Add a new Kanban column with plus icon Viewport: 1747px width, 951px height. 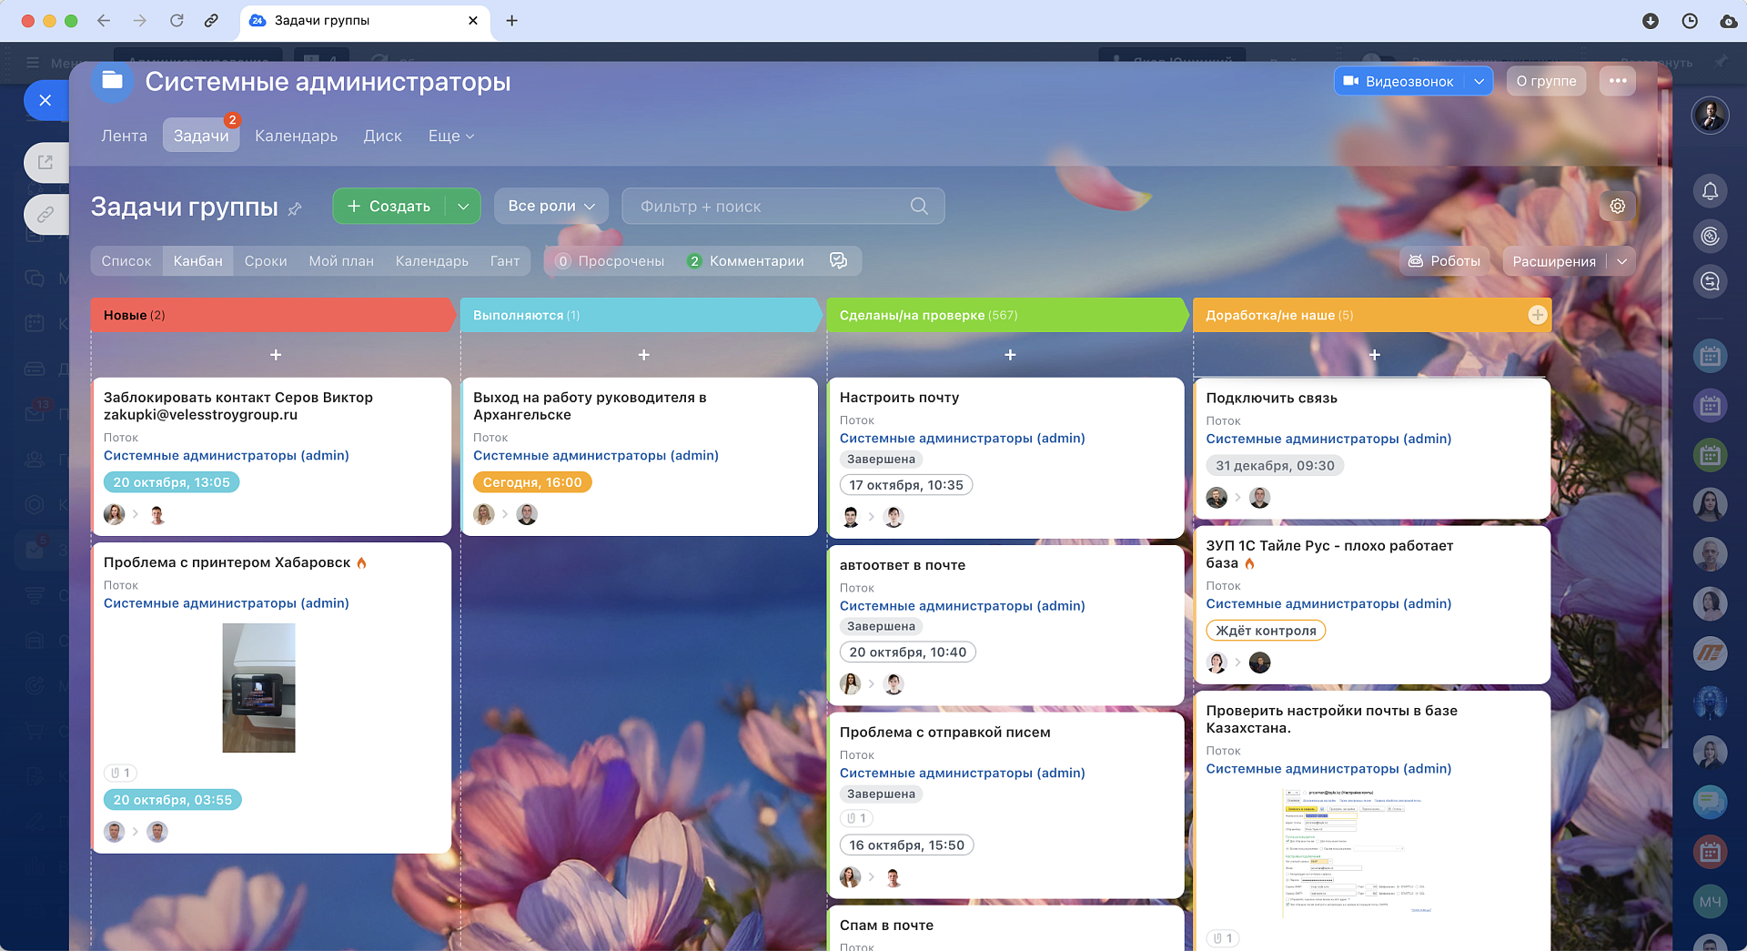(1537, 315)
